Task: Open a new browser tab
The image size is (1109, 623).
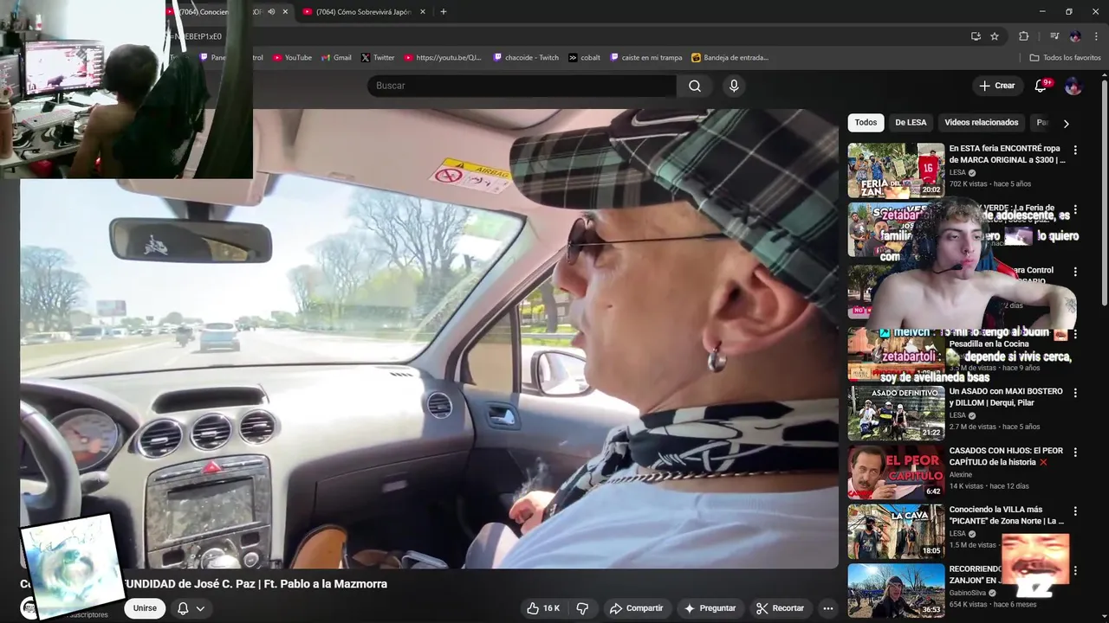Action: [x=443, y=12]
